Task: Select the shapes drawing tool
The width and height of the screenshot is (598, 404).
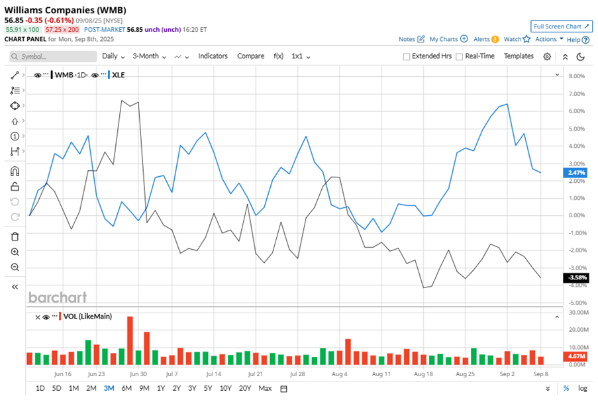Action: [x=15, y=106]
